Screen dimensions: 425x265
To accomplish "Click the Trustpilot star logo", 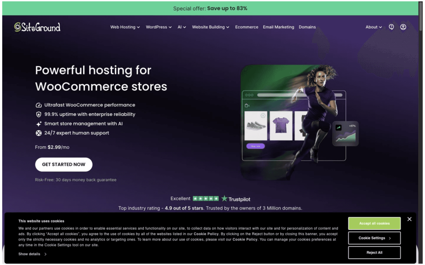I will [236, 199].
